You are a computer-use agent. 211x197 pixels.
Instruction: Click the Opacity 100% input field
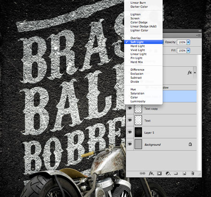[182, 42]
